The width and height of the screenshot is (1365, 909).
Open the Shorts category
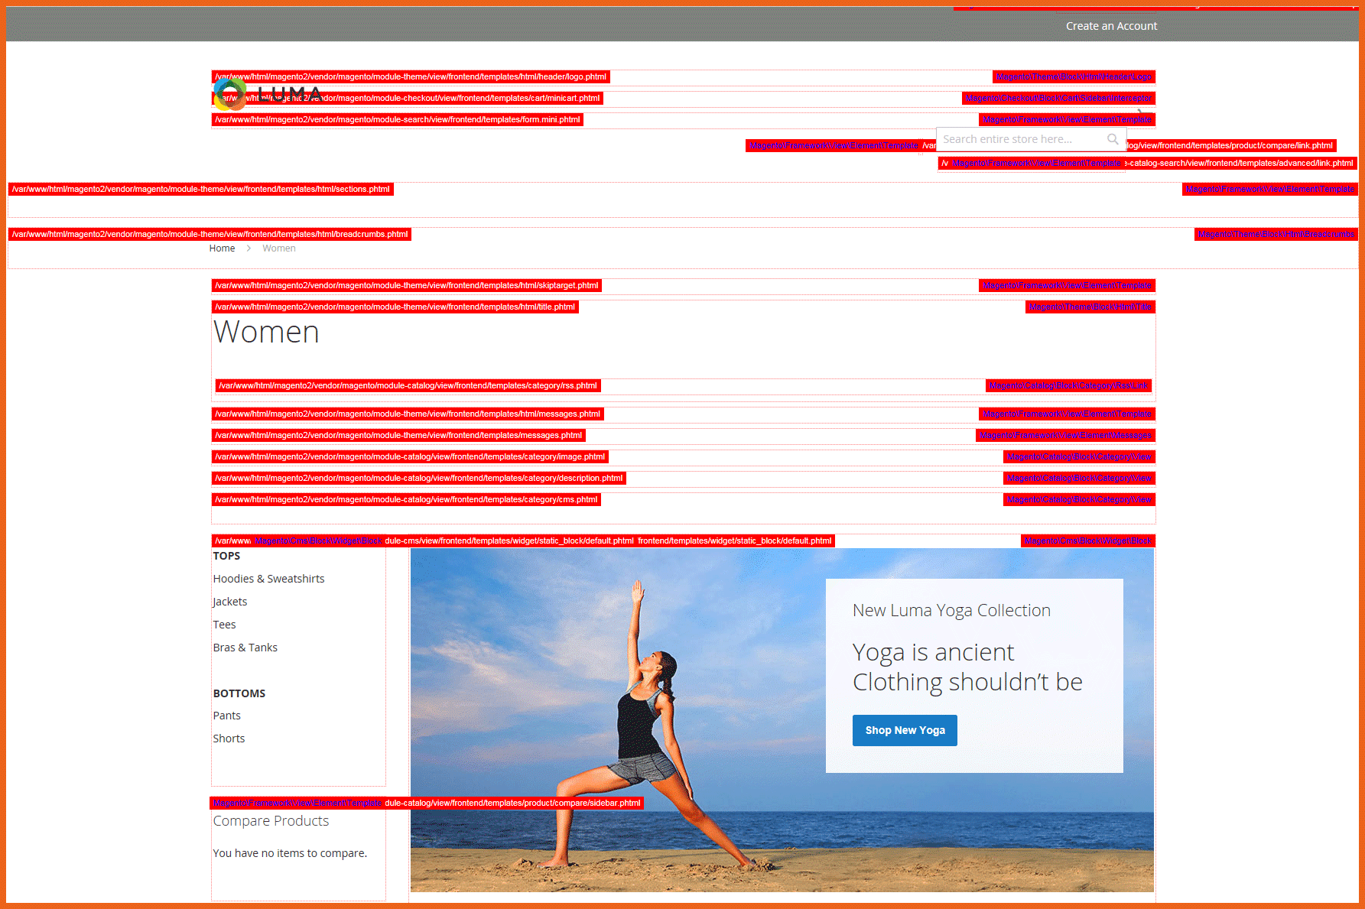click(229, 739)
